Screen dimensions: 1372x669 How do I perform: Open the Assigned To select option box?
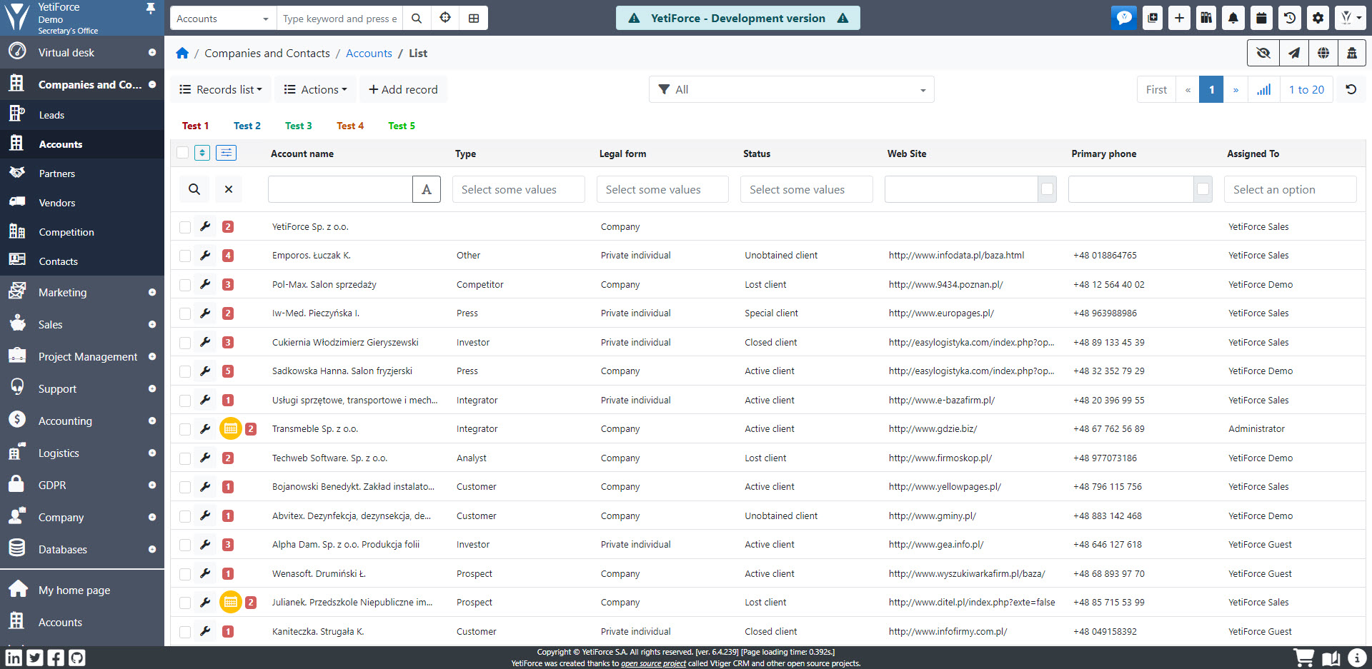(1290, 189)
